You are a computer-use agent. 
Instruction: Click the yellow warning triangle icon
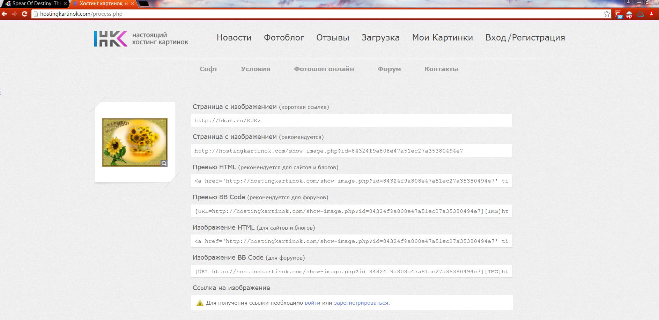(200, 303)
